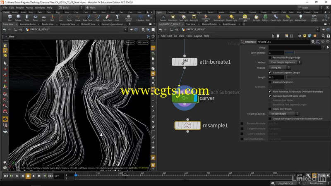This screenshot has height=186, width=331.
Task: Open the Main radial menu dropdown
Action: 98,7
